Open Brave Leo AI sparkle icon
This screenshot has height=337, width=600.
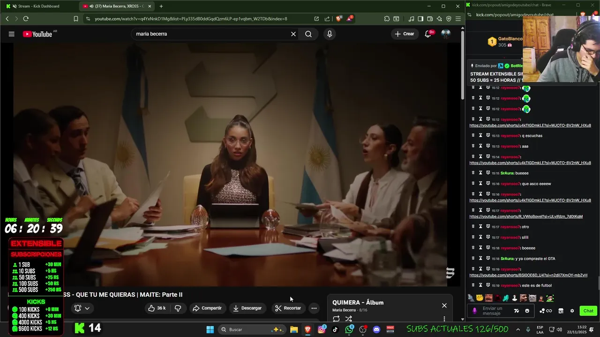coord(439,19)
